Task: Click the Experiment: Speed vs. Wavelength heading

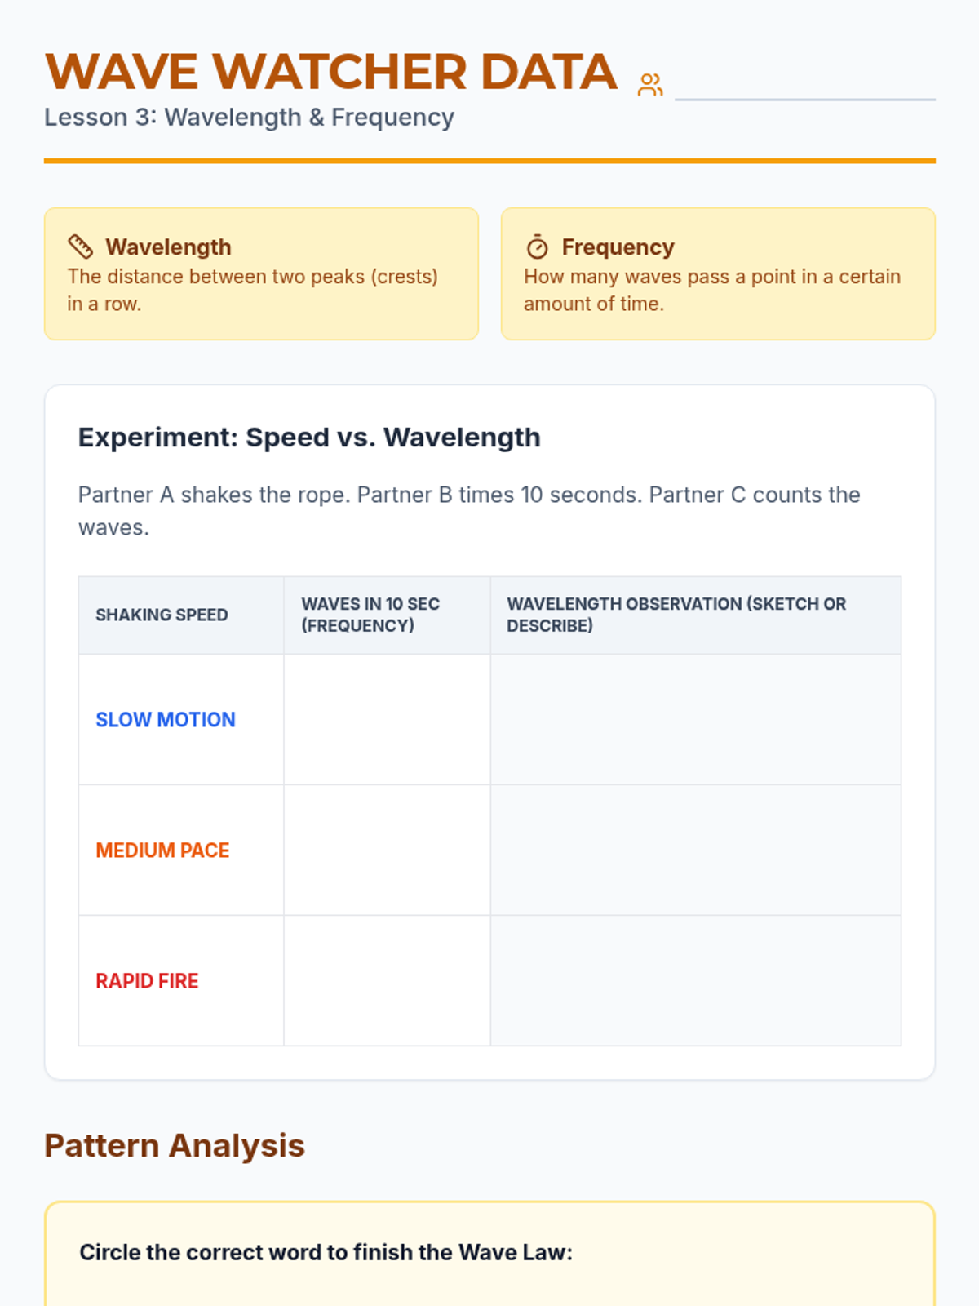Action: (x=309, y=438)
